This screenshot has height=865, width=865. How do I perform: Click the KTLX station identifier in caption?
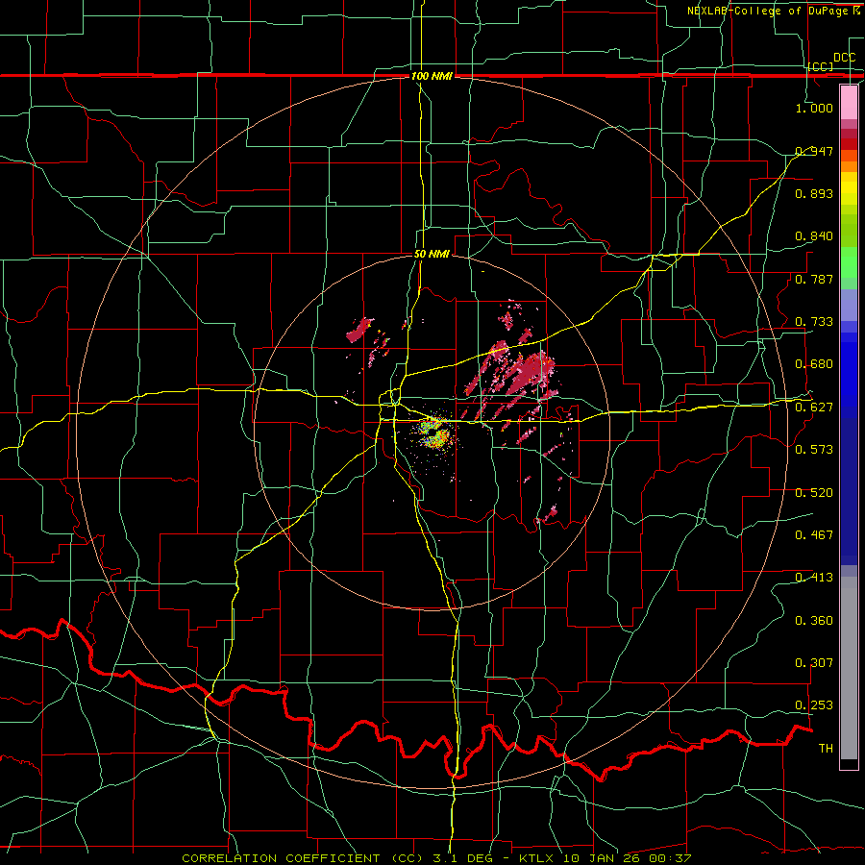(535, 858)
